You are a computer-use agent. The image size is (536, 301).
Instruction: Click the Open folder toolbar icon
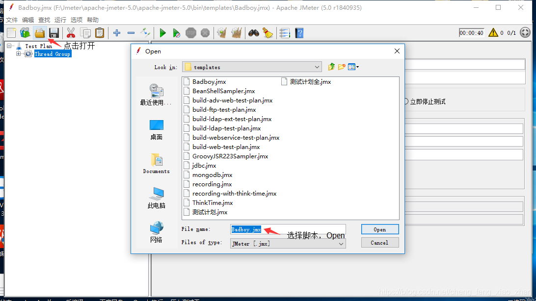pyautogui.click(x=40, y=33)
